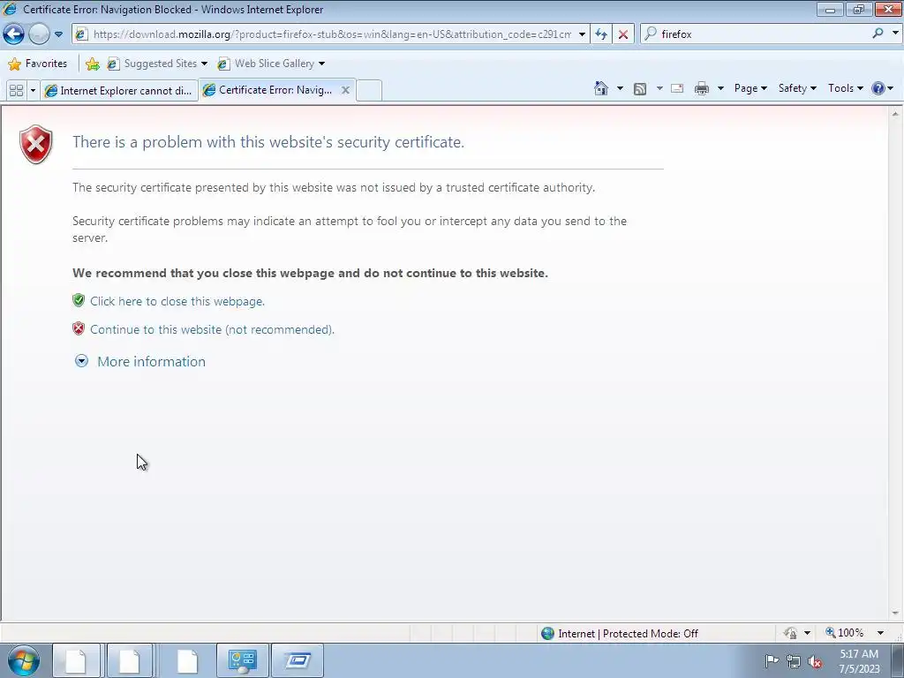Click the vertical scrollbar down arrow
This screenshot has width=904, height=678.
[895, 614]
